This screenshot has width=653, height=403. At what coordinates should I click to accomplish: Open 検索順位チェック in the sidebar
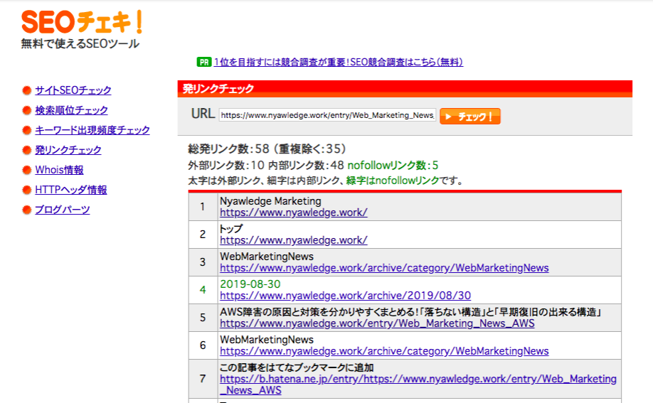[72, 110]
